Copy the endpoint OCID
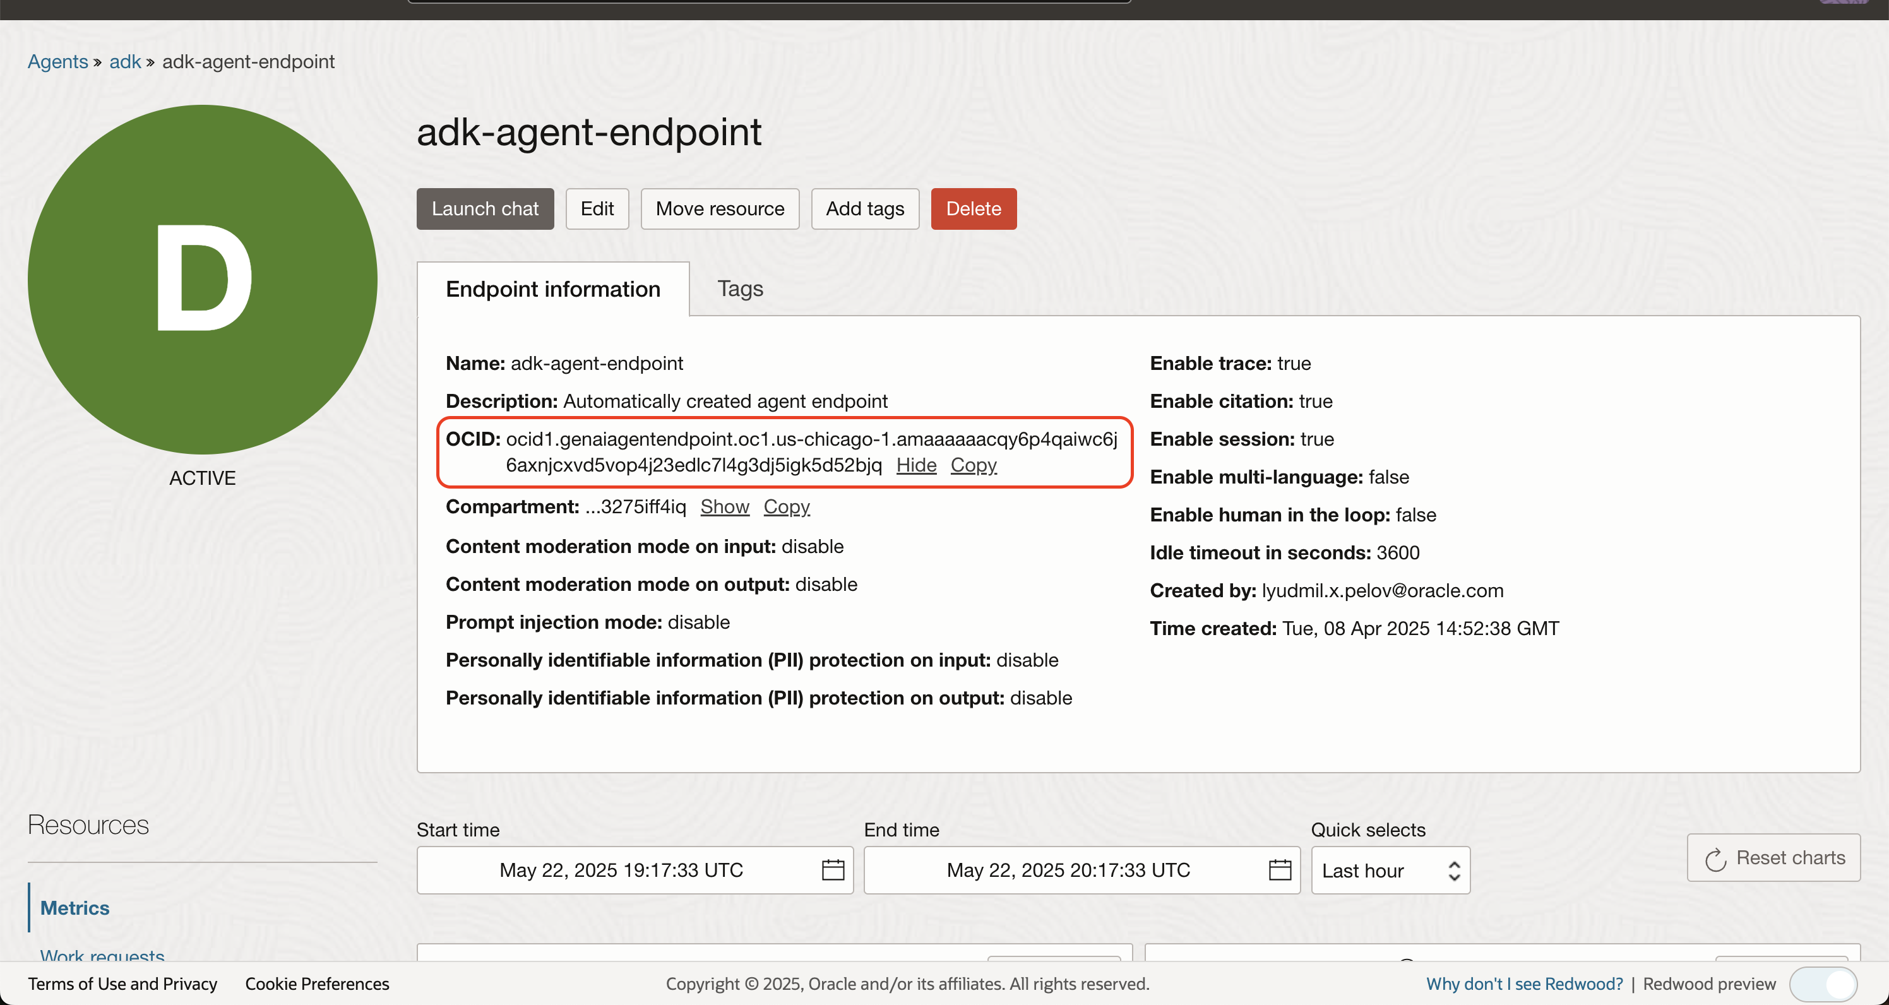Image resolution: width=1889 pixels, height=1005 pixels. click(x=973, y=465)
